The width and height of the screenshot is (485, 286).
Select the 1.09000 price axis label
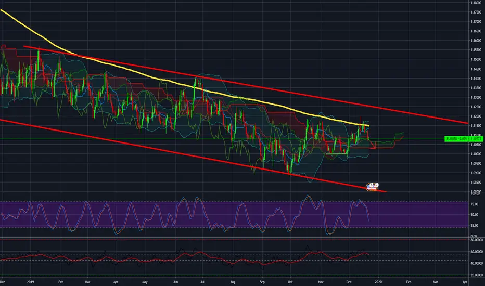(476, 173)
